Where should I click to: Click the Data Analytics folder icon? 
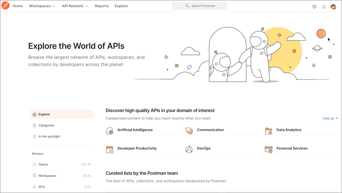[269, 131]
